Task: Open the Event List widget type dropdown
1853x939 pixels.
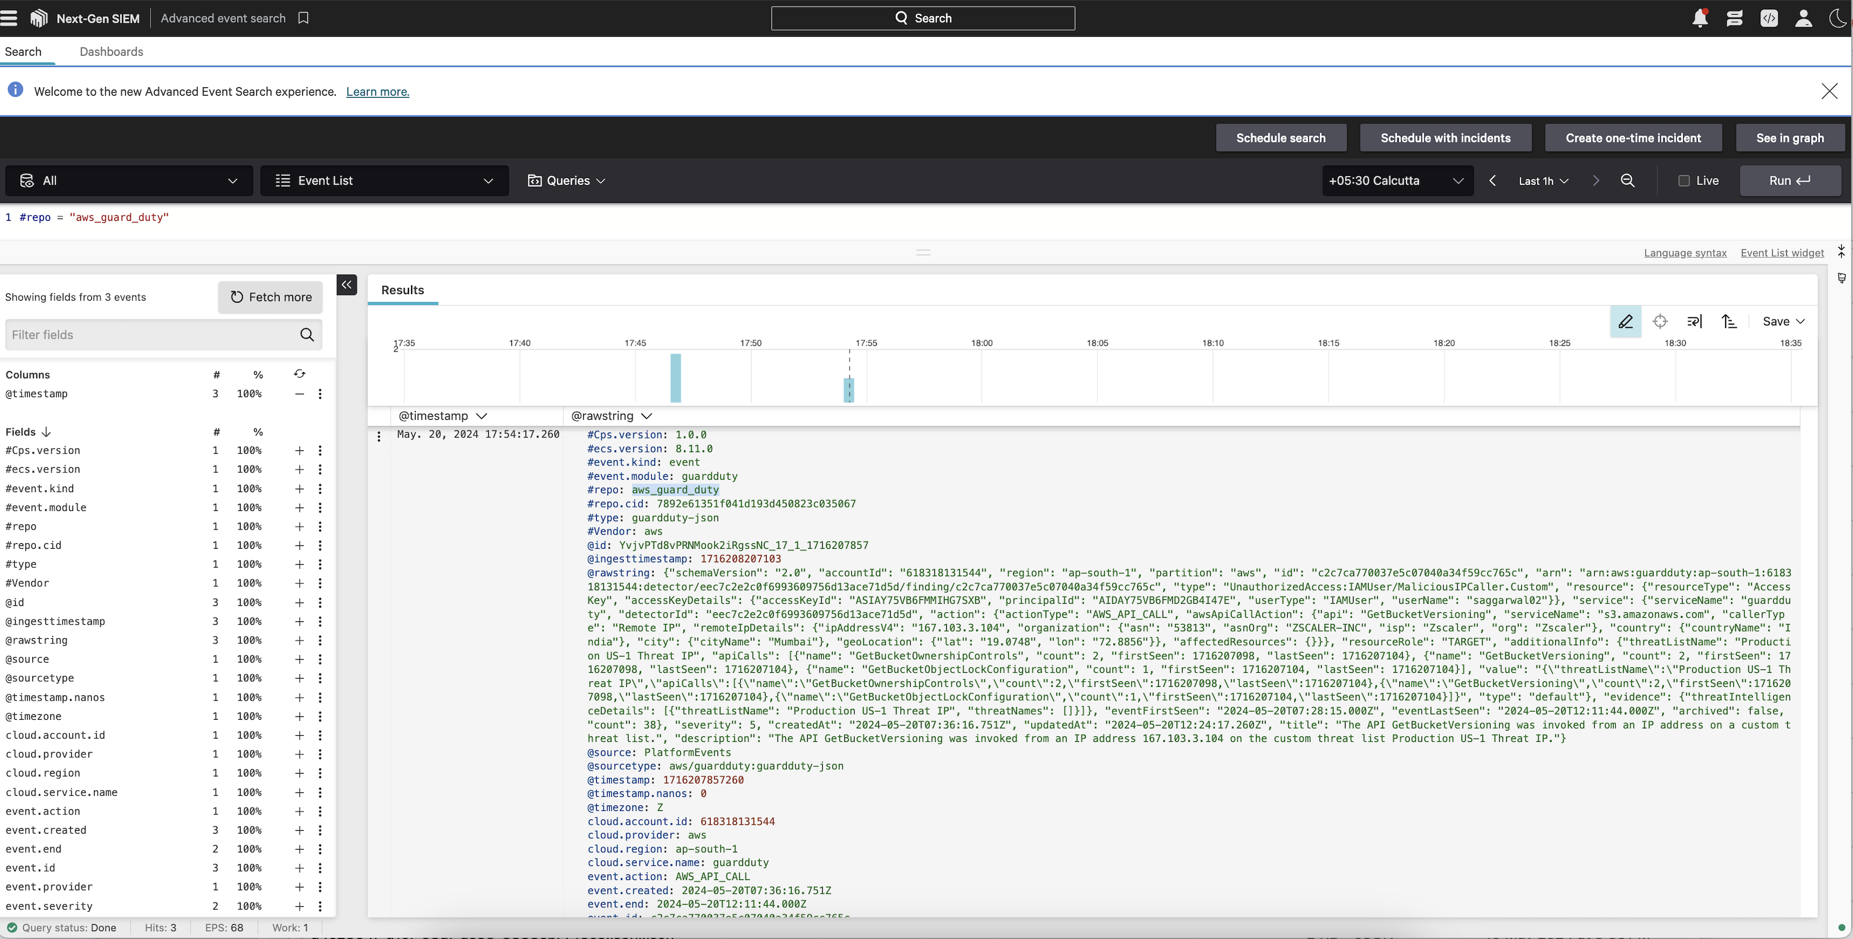Action: [x=384, y=181]
